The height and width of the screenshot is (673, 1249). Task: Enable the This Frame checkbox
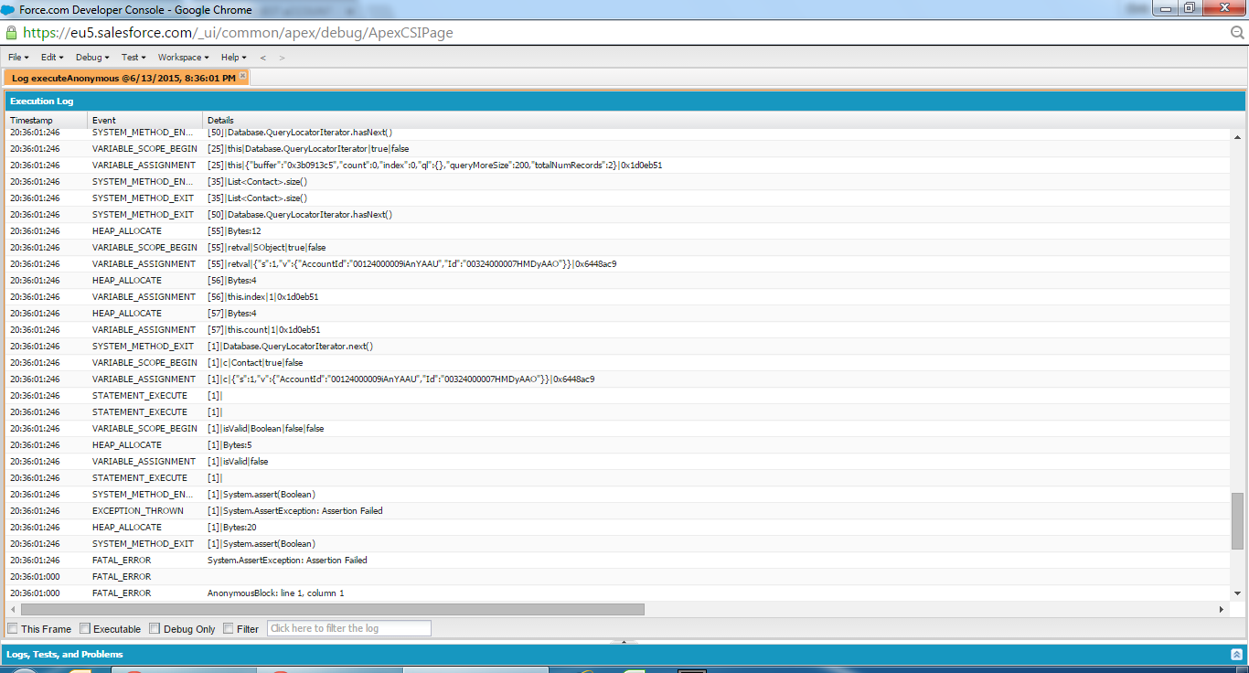[13, 628]
